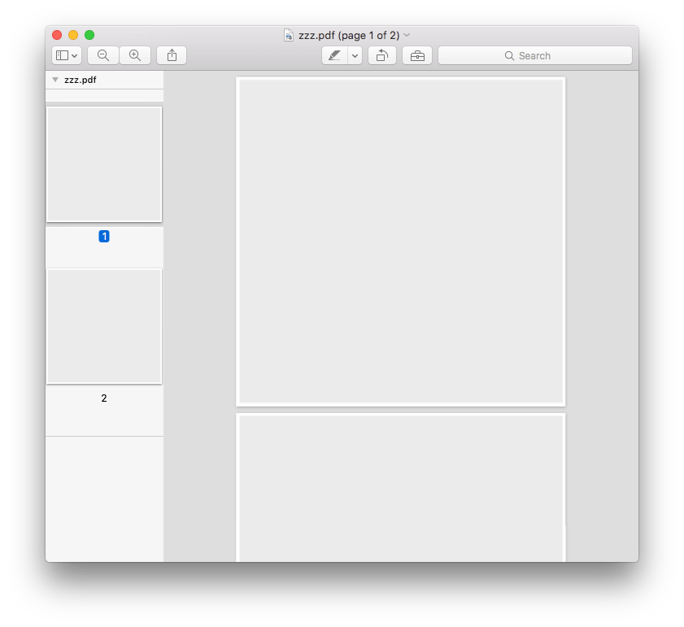The image size is (684, 627).
Task: Rotate the page with the Rotate icon
Action: click(382, 55)
